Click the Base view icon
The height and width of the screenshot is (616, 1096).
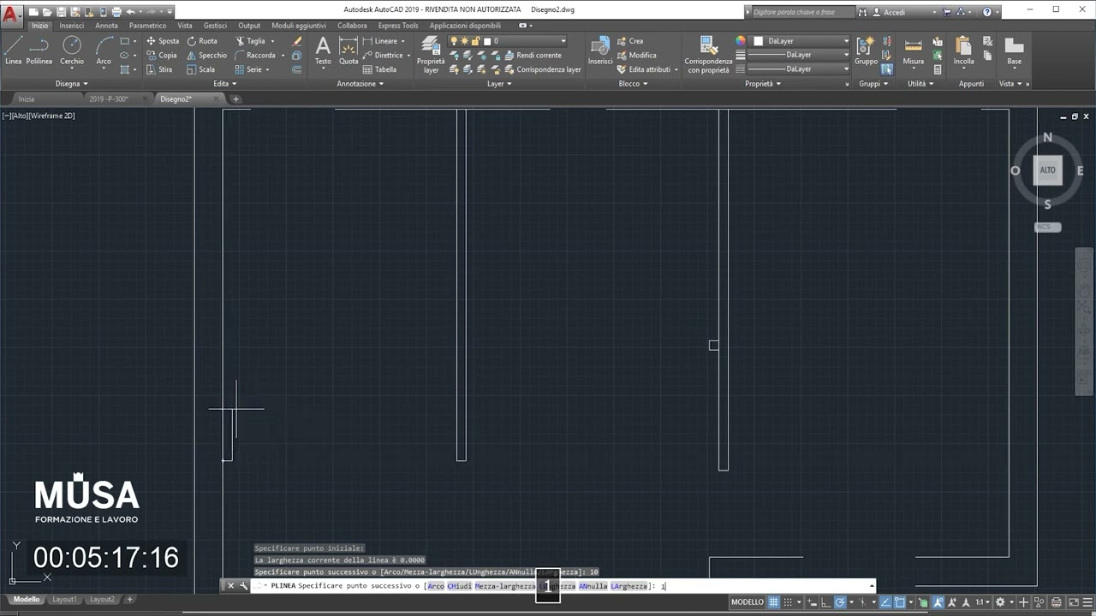coord(1014,50)
